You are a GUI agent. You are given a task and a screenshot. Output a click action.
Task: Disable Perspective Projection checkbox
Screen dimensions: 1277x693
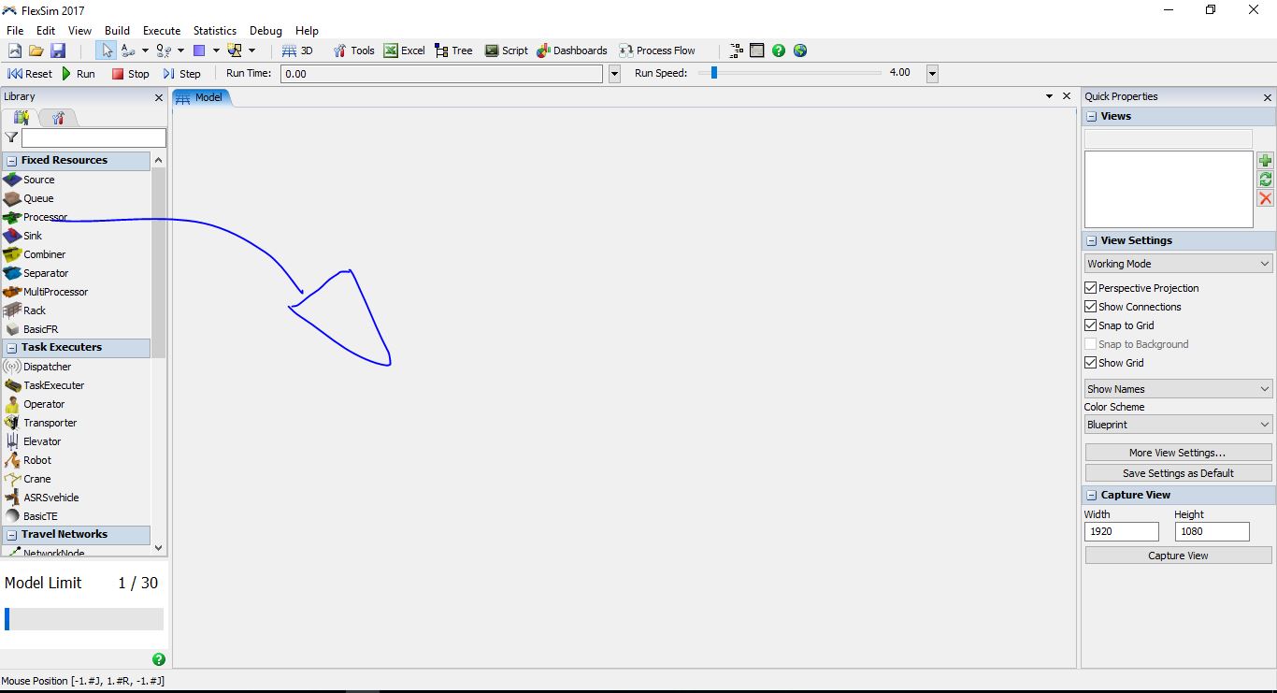point(1090,288)
